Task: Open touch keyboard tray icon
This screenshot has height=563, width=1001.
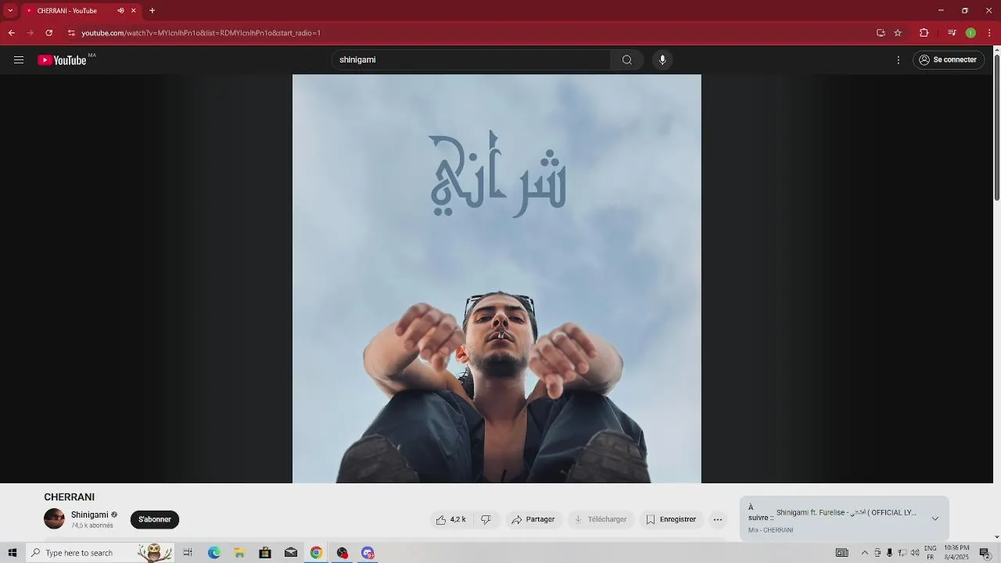Action: click(842, 553)
